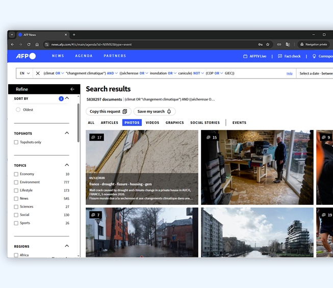Click the browser home icon
333x288 pixels.
[37, 44]
